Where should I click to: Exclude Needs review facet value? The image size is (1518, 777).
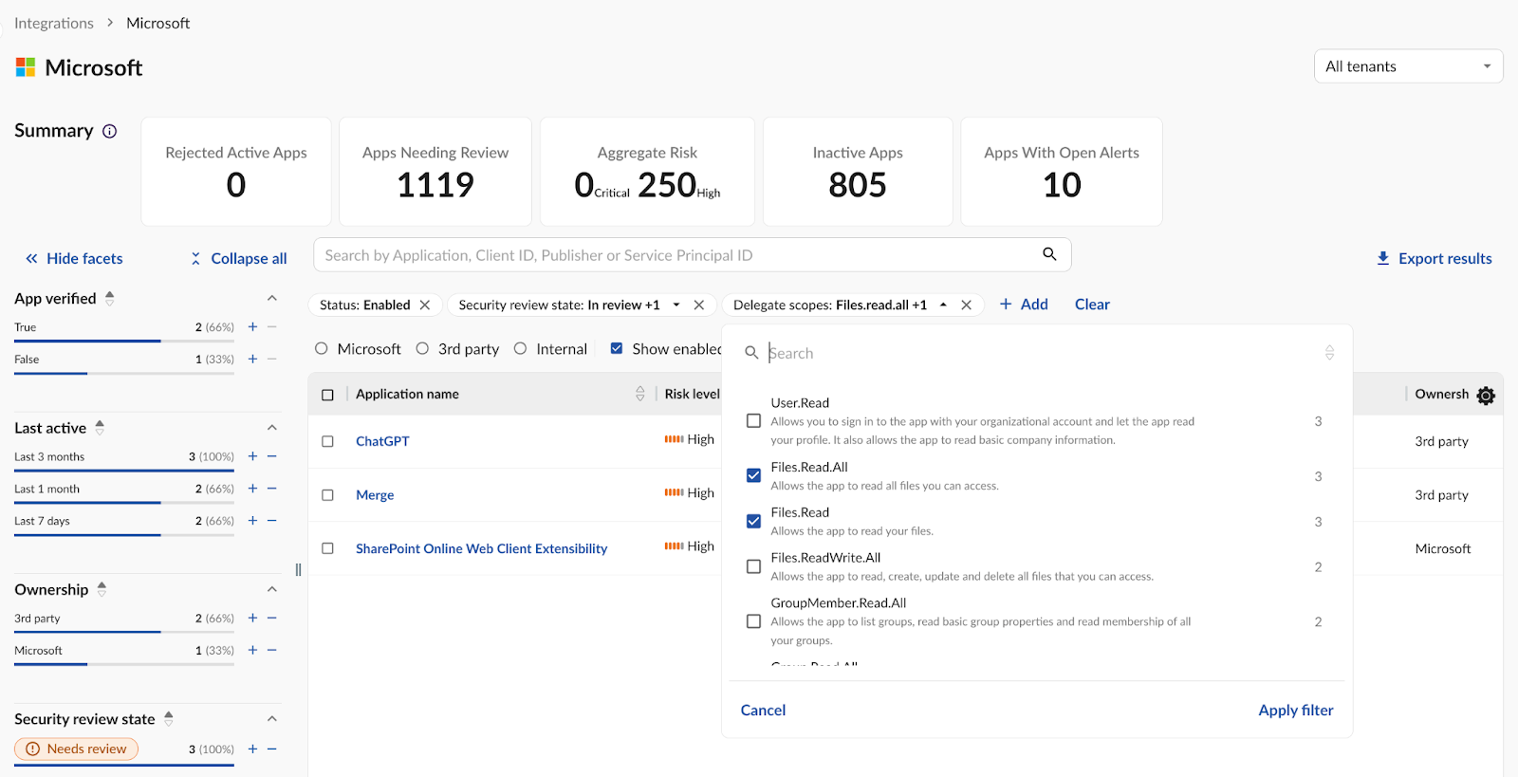pyautogui.click(x=272, y=749)
